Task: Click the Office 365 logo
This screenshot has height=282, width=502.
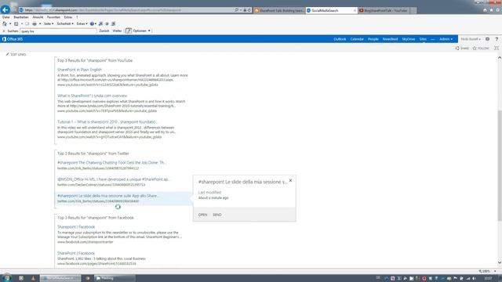Action: [x=13, y=39]
